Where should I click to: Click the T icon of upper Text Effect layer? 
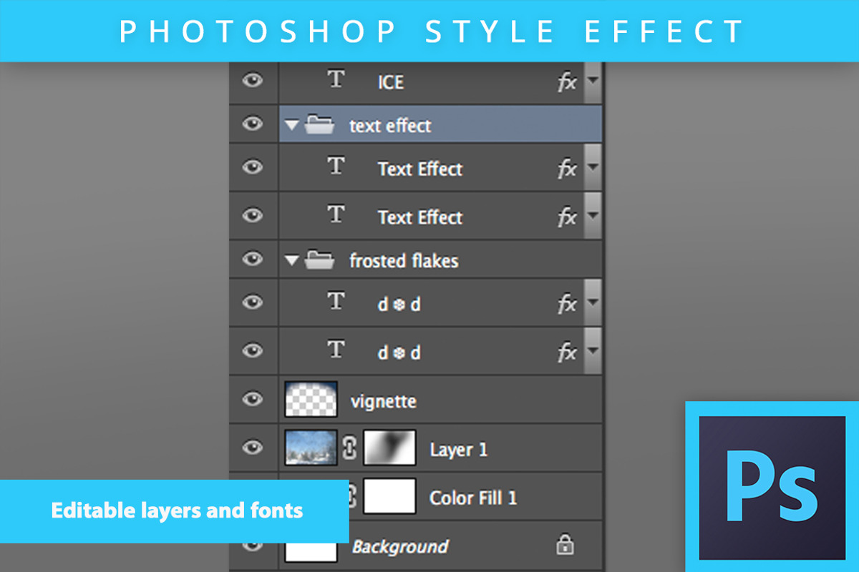tap(336, 166)
